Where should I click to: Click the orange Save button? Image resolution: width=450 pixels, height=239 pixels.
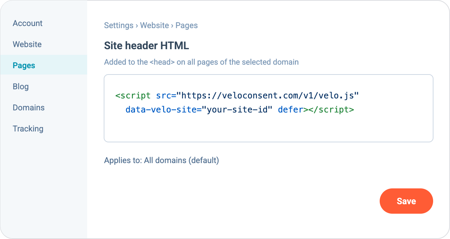(406, 201)
